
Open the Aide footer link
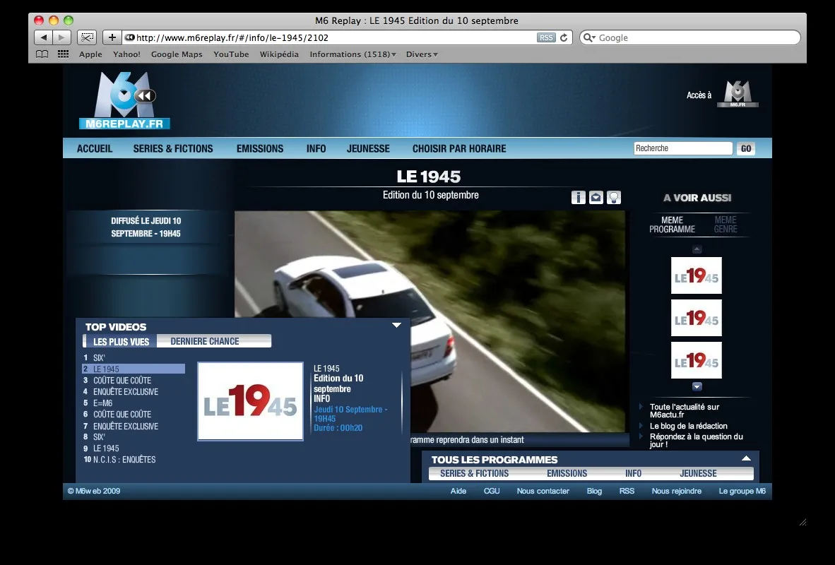[458, 491]
